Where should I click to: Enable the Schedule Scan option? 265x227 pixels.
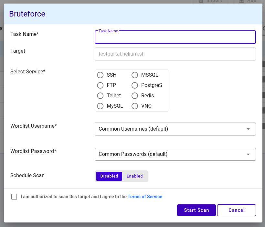(x=135, y=176)
